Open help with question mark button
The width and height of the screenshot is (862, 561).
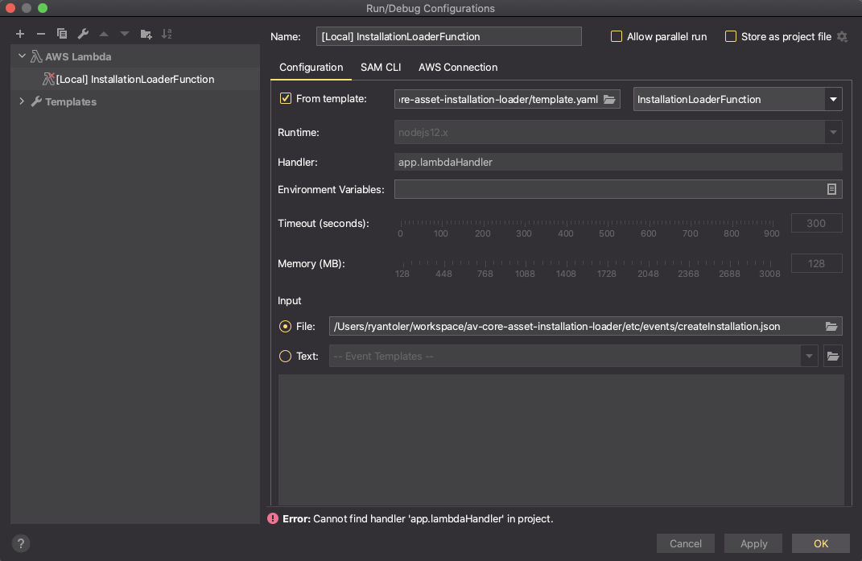pyautogui.click(x=21, y=543)
